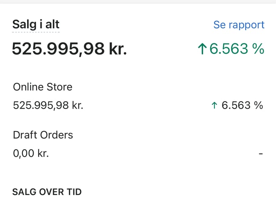
Task: Click the percent sign of the large green figure
Action: (x=258, y=49)
